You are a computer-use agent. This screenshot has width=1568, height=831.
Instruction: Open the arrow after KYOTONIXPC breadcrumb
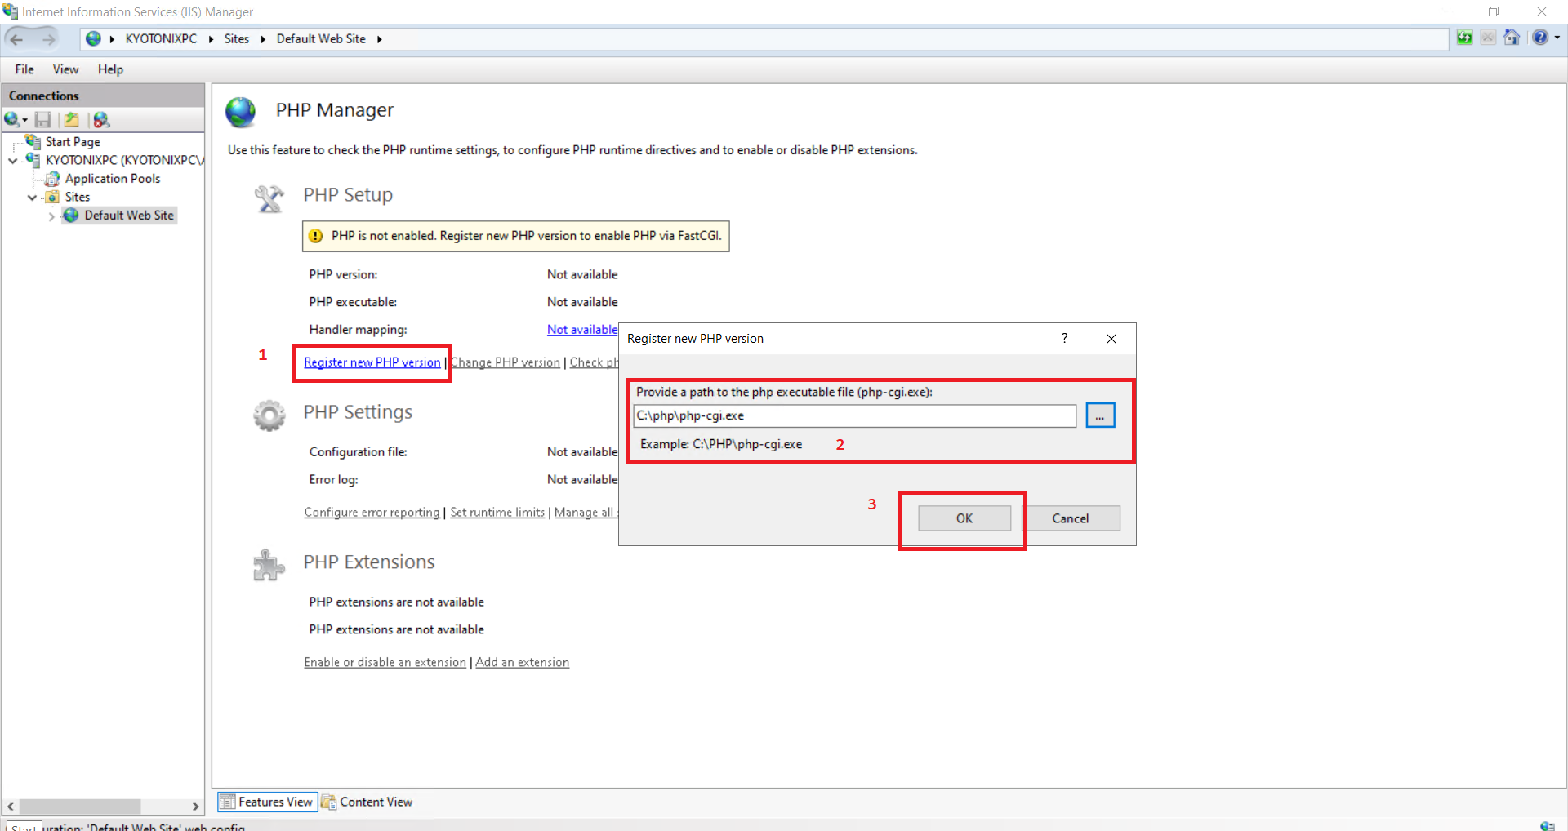tap(211, 39)
